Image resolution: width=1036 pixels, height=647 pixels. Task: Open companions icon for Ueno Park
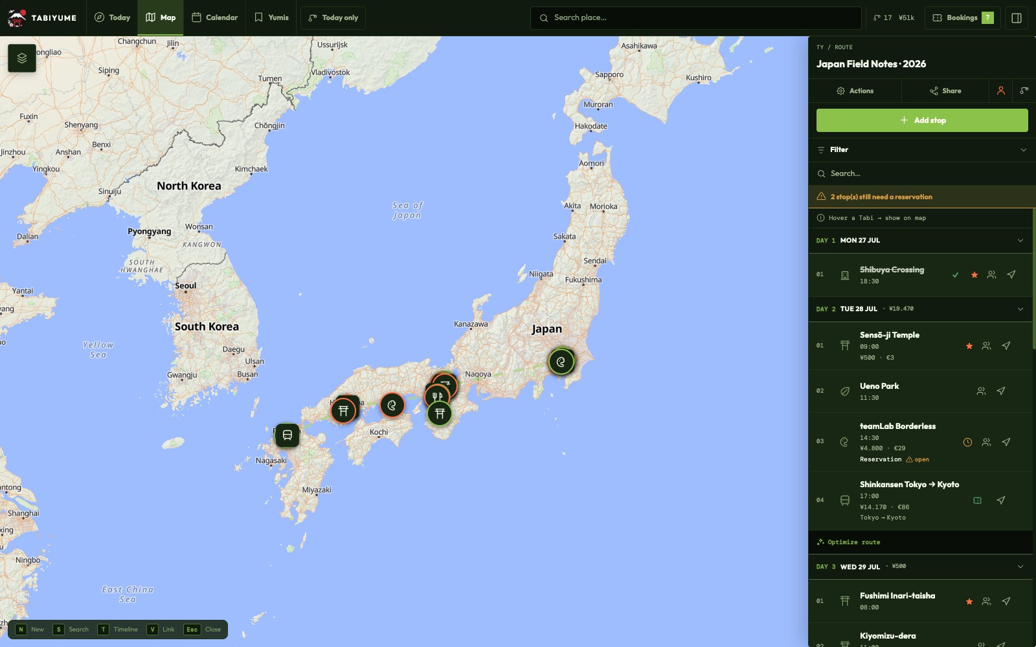[x=981, y=391]
